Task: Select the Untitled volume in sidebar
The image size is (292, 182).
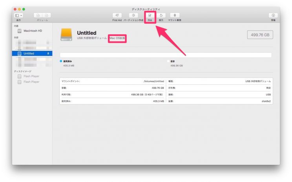Action: tap(29, 54)
